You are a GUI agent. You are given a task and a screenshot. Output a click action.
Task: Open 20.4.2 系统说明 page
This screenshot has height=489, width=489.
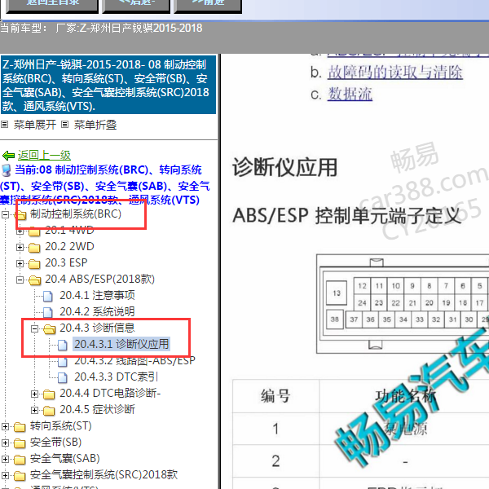click(x=97, y=311)
